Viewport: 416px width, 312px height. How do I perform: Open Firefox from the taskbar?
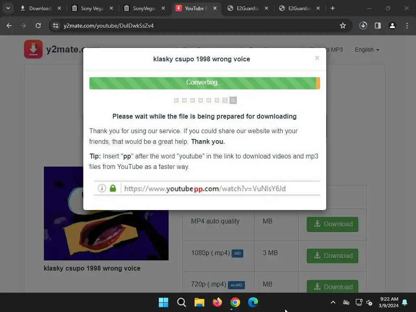point(217,302)
